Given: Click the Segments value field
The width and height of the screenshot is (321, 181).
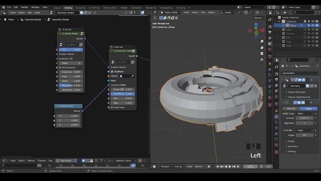Looking at the screenshot, I should click(x=304, y=123).
